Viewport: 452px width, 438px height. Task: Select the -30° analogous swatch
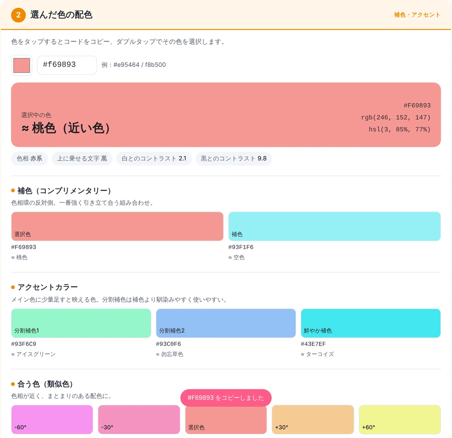tap(139, 420)
